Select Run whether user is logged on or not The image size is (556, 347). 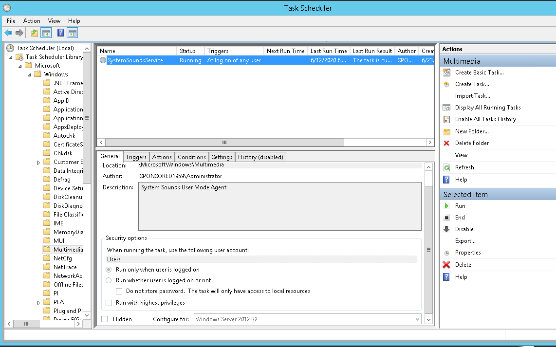tap(109, 280)
